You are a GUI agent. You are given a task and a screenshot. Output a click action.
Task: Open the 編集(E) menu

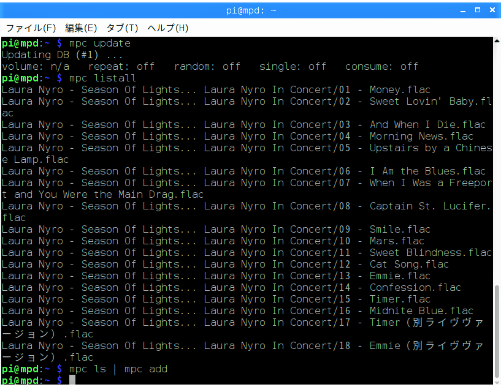[x=81, y=28]
